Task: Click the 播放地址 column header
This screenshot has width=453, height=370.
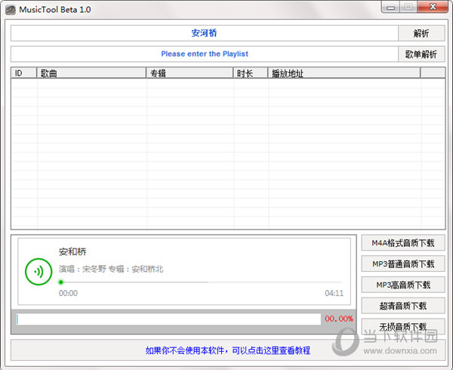Action: (344, 73)
